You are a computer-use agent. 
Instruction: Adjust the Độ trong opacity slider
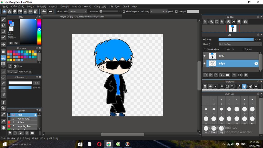click(x=236, y=39)
